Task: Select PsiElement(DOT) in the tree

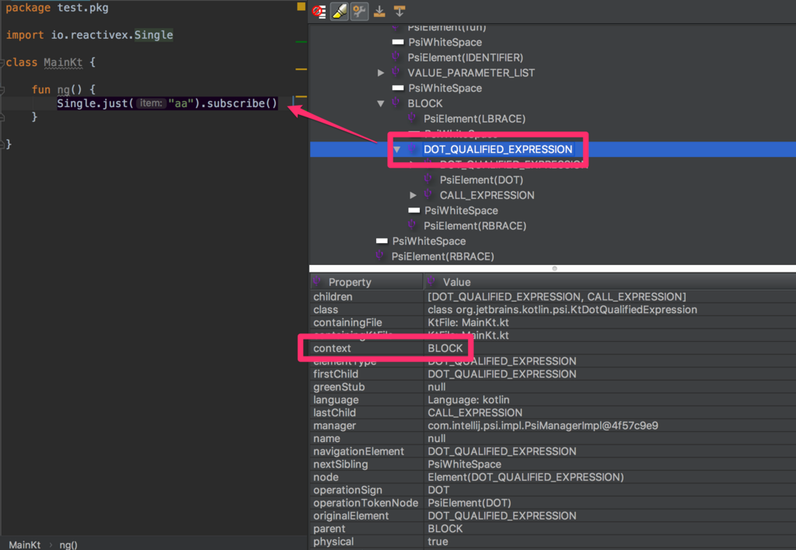Action: pos(481,180)
